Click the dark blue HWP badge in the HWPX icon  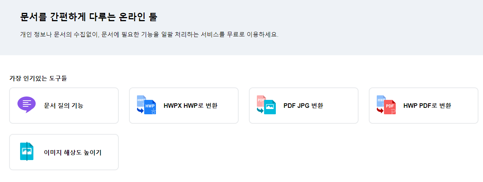(x=150, y=107)
